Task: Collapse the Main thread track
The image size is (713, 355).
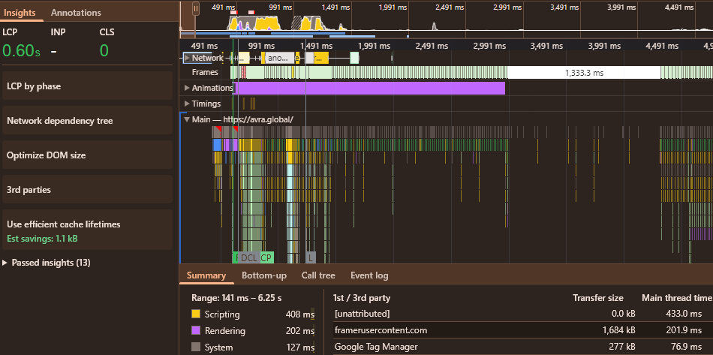Action: pyautogui.click(x=187, y=119)
